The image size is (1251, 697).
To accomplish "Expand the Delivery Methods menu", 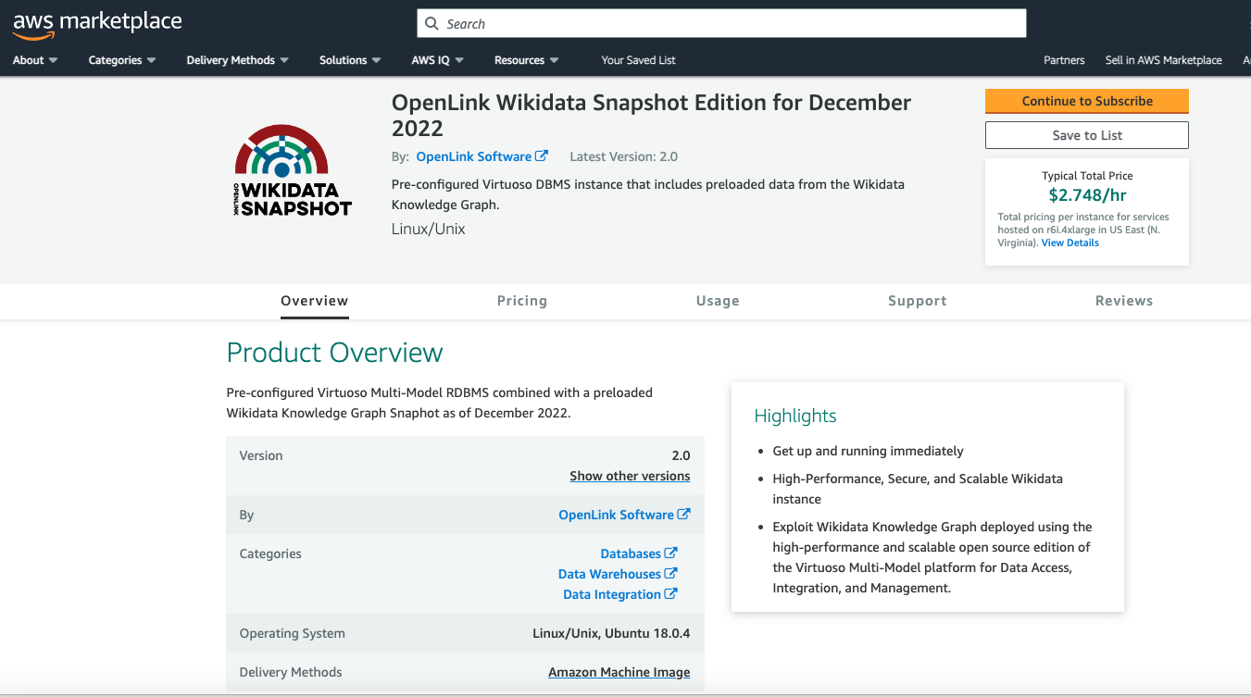I will click(x=238, y=60).
